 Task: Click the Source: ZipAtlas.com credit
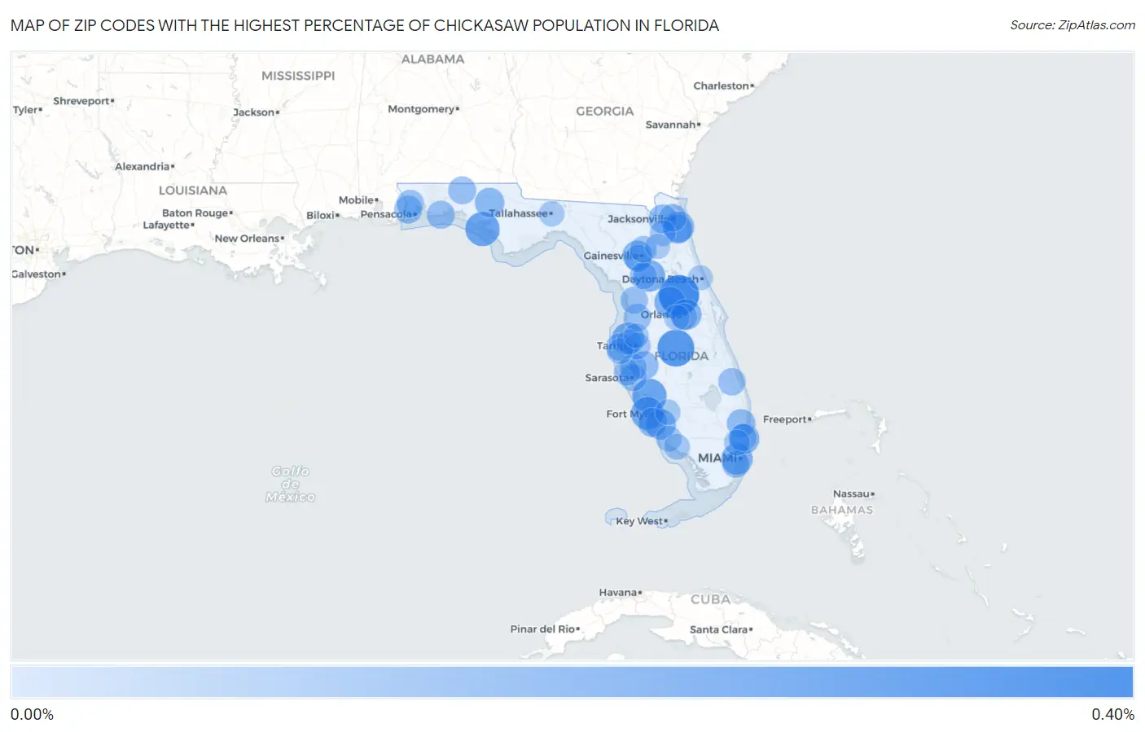1073,25
